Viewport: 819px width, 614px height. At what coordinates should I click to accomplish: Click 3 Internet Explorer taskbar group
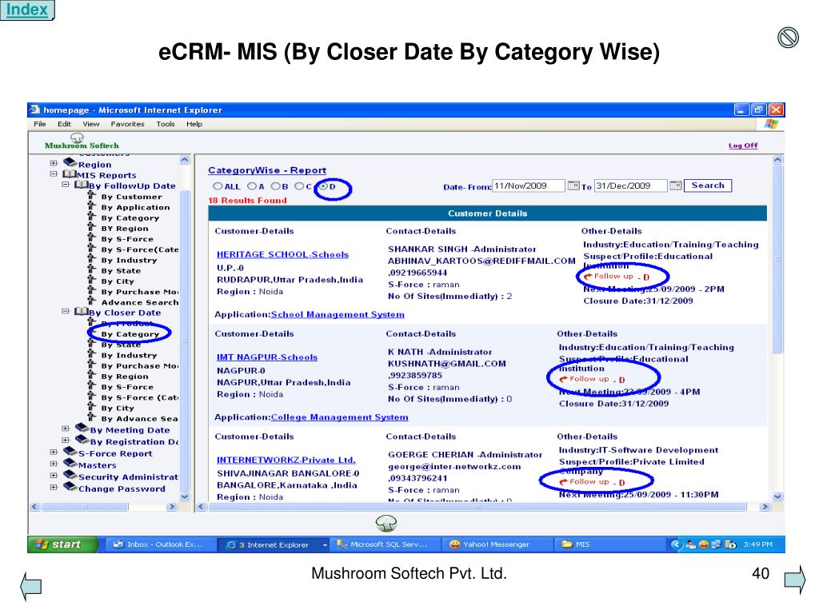point(274,544)
